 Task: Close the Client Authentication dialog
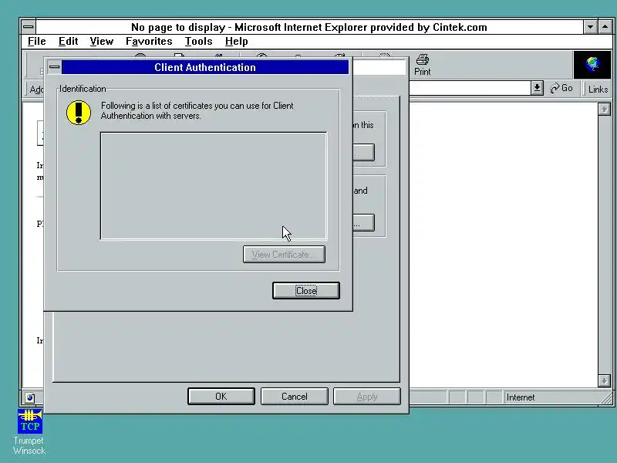[x=305, y=291]
